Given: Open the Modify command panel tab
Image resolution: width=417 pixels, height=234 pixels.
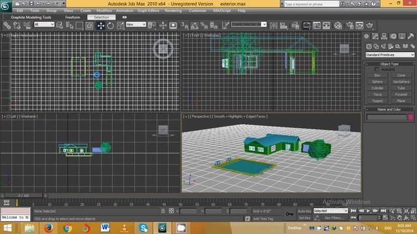Looking at the screenshot, I should click(x=375, y=36).
